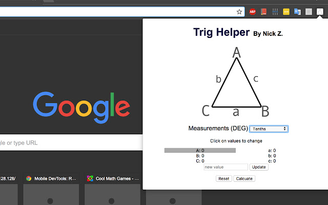Click the Calculate button
The image size is (328, 205).
(244, 179)
